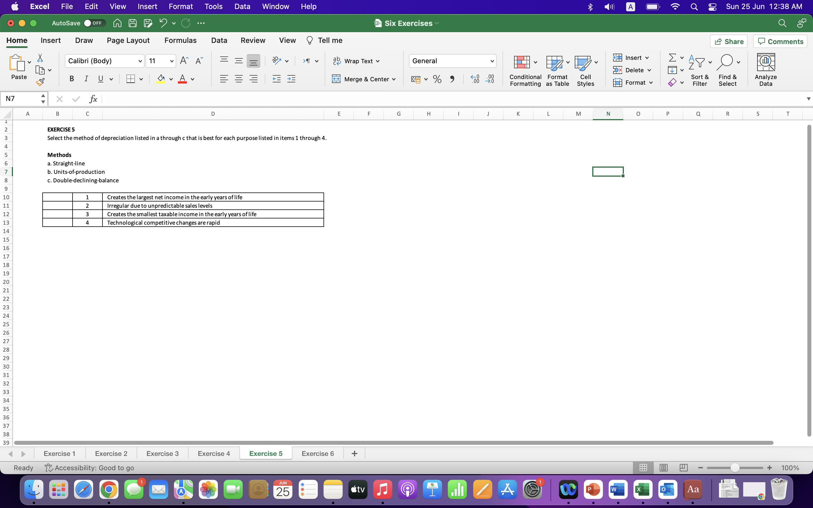Expand the fill color dropdown arrow

[x=171, y=79]
